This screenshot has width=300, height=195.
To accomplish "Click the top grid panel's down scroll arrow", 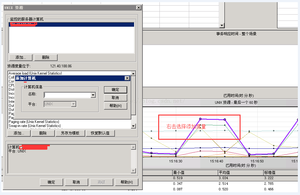I will click(x=222, y=25).
